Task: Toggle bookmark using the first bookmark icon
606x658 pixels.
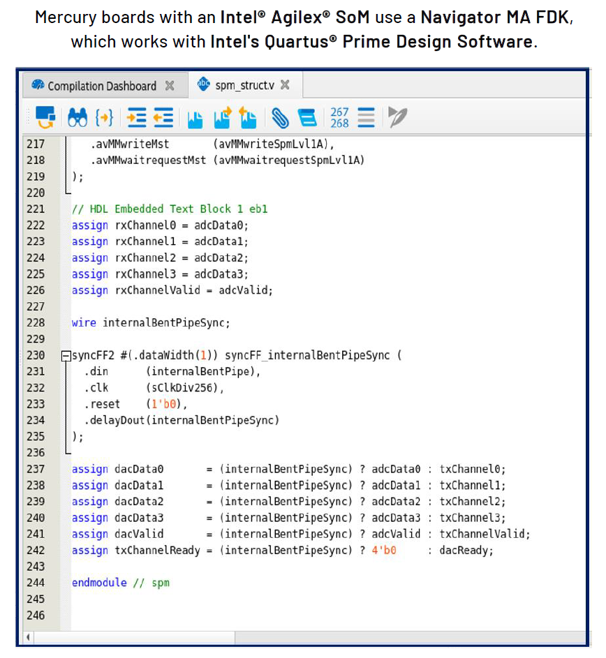Action: point(195,118)
